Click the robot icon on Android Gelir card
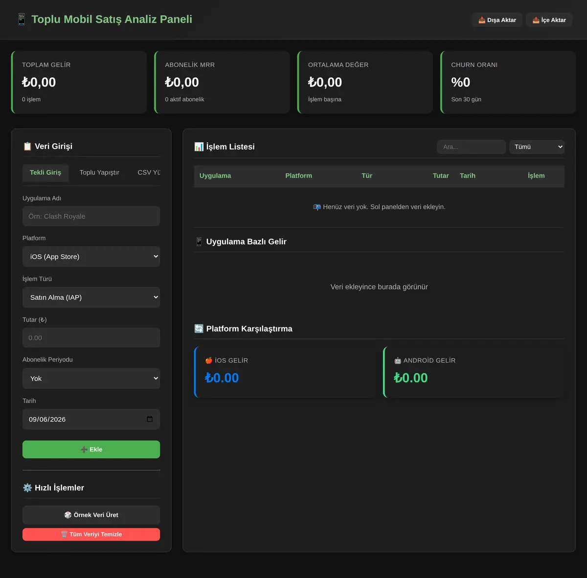 click(x=398, y=360)
